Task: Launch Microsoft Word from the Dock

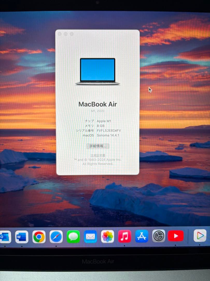Action: pos(22,236)
